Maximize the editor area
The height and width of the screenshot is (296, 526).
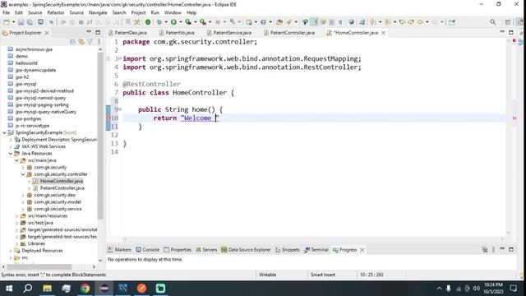coord(511,33)
